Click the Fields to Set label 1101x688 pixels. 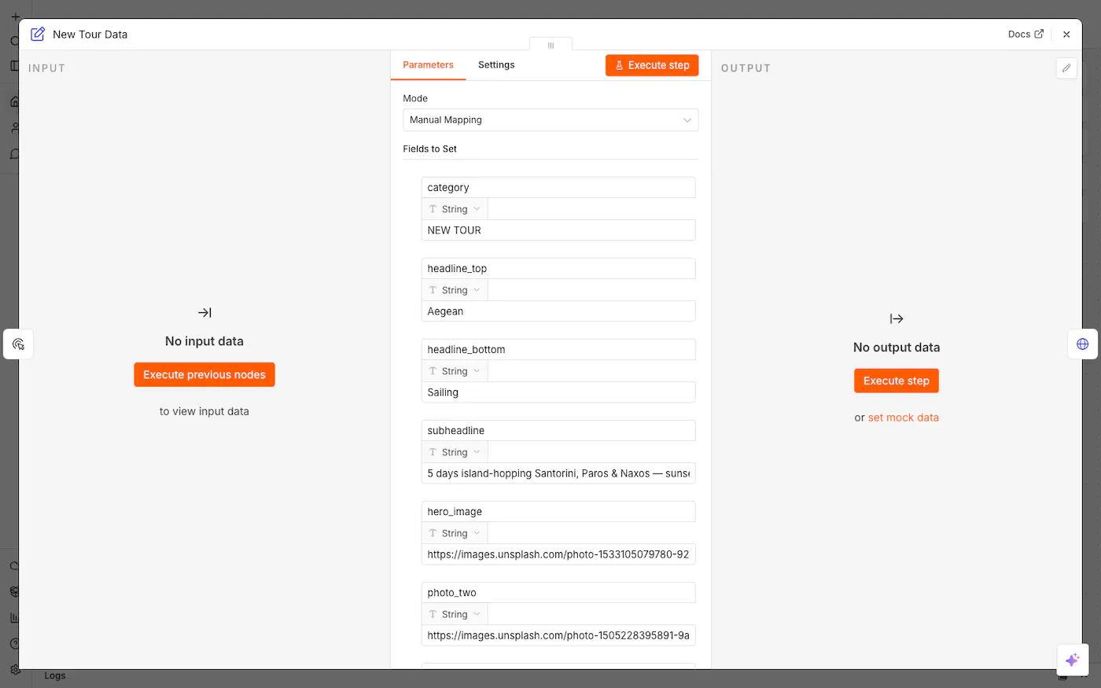point(429,149)
